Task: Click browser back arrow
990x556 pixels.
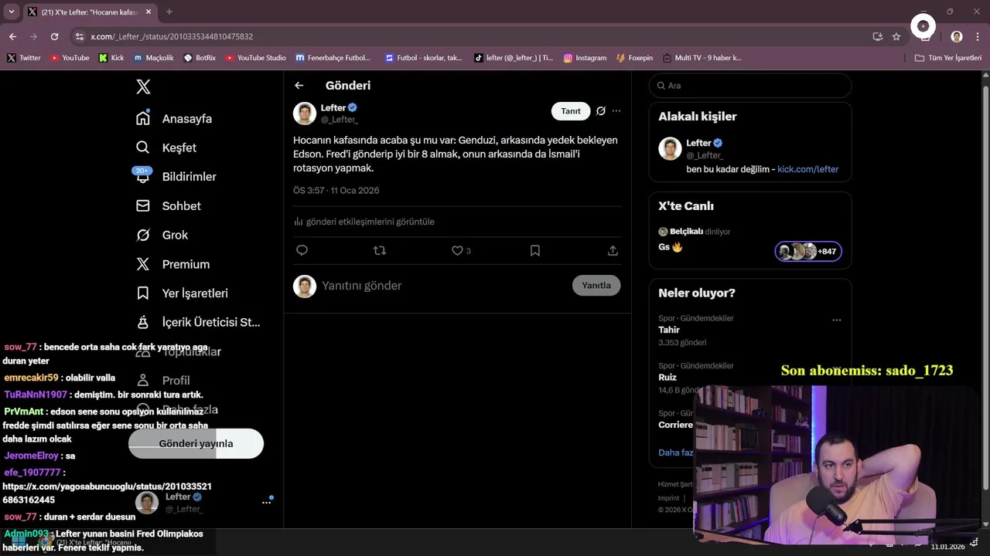Action: [12, 36]
